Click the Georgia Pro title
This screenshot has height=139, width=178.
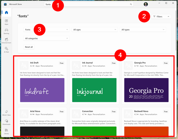[x=140, y=63]
